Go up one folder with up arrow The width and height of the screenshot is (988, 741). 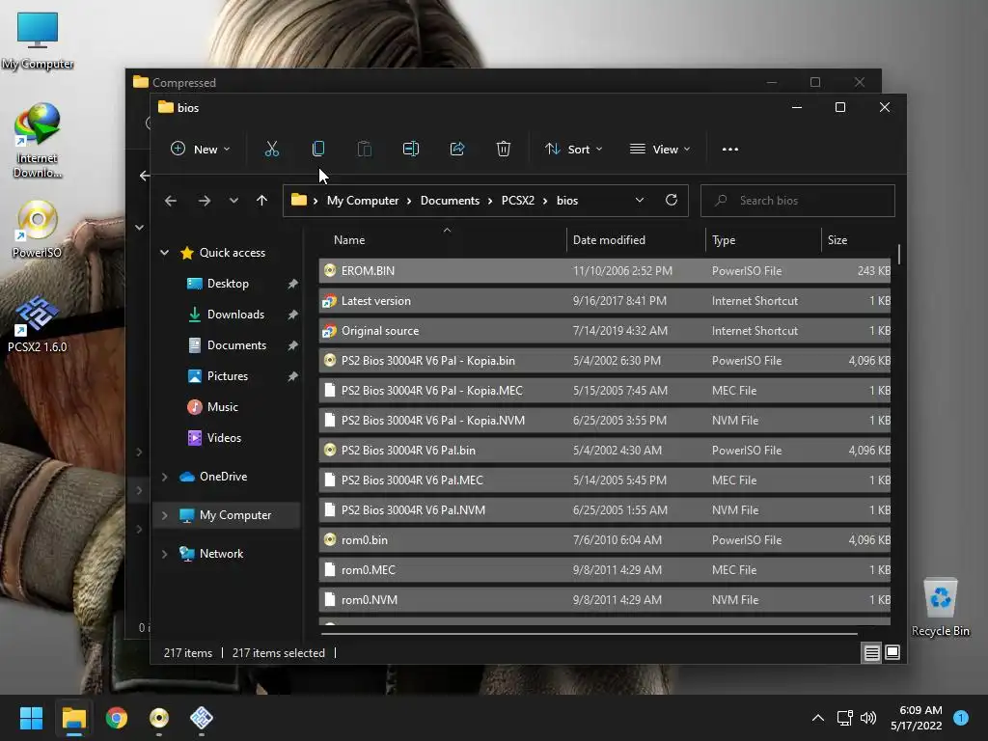point(261,201)
